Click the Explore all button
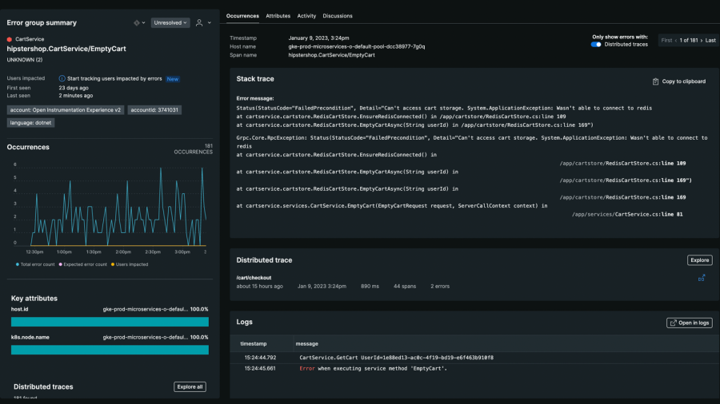This screenshot has width=720, height=404. [190, 386]
